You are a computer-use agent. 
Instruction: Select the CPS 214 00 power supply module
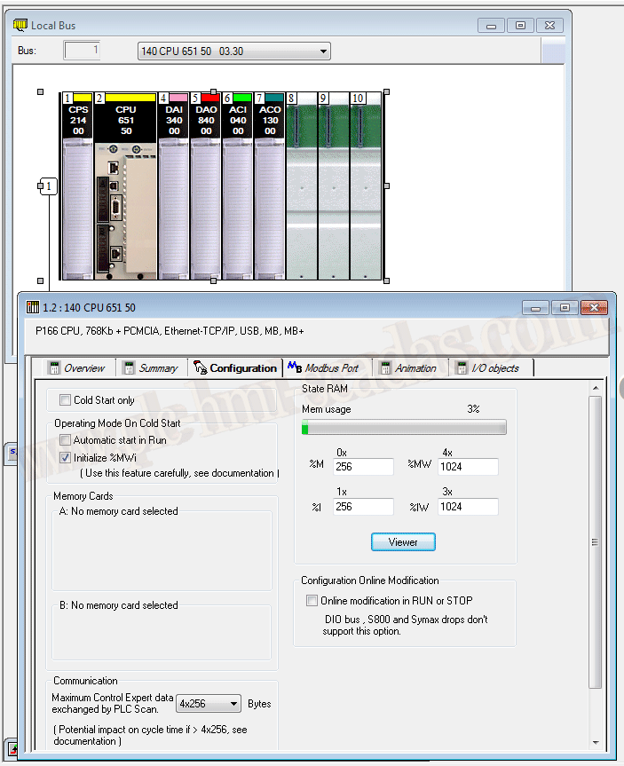click(77, 186)
